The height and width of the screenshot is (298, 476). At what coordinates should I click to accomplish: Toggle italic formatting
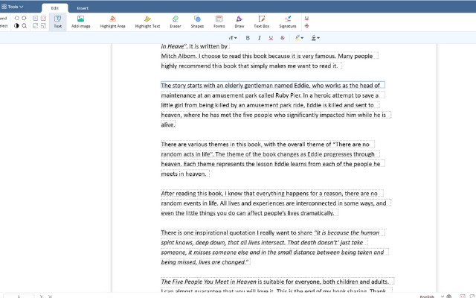260,38
